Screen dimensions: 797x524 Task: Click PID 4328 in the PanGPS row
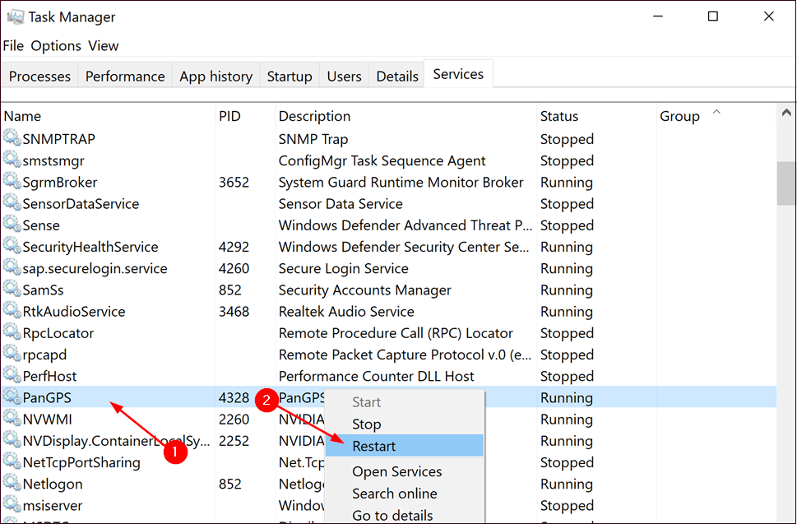(x=234, y=397)
